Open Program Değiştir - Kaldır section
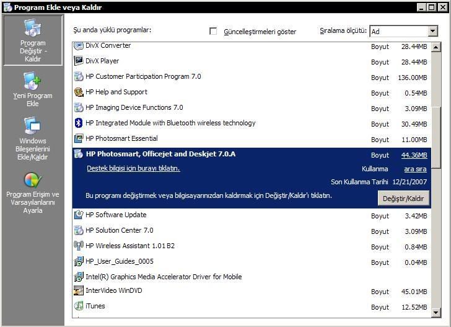 tap(33, 41)
